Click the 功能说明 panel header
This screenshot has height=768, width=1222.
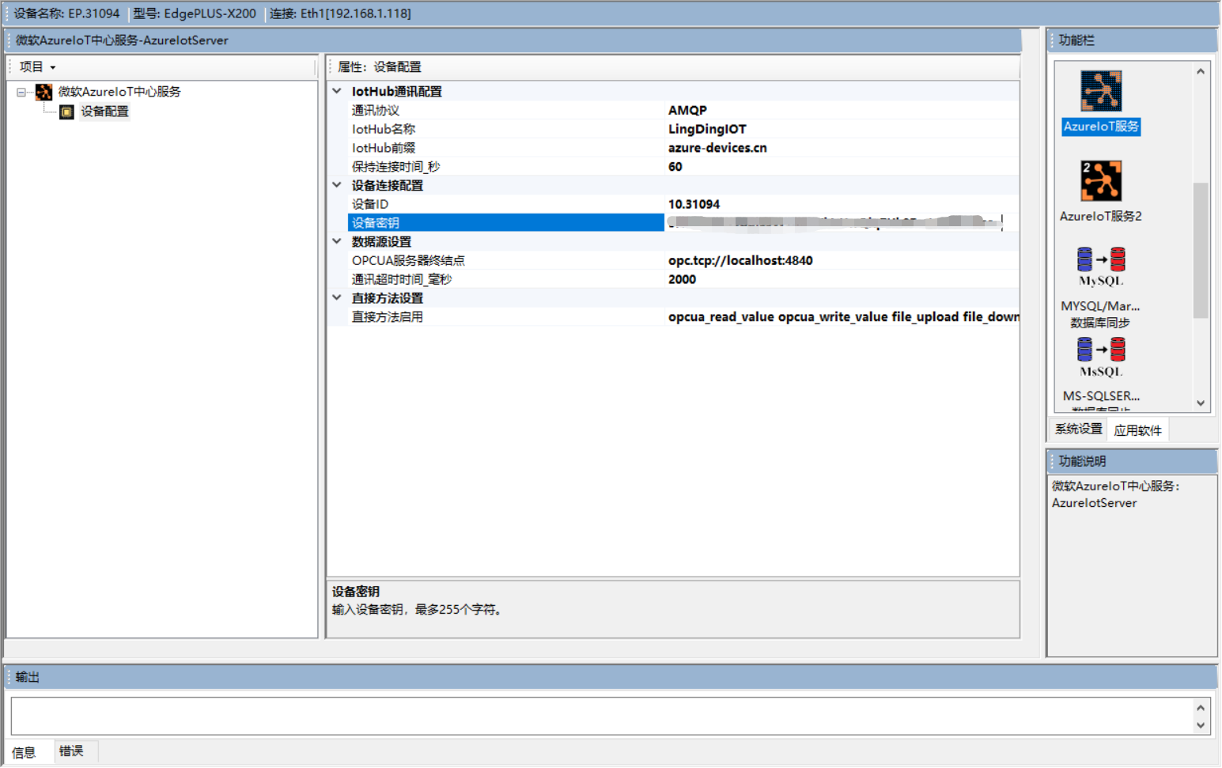tap(1132, 461)
